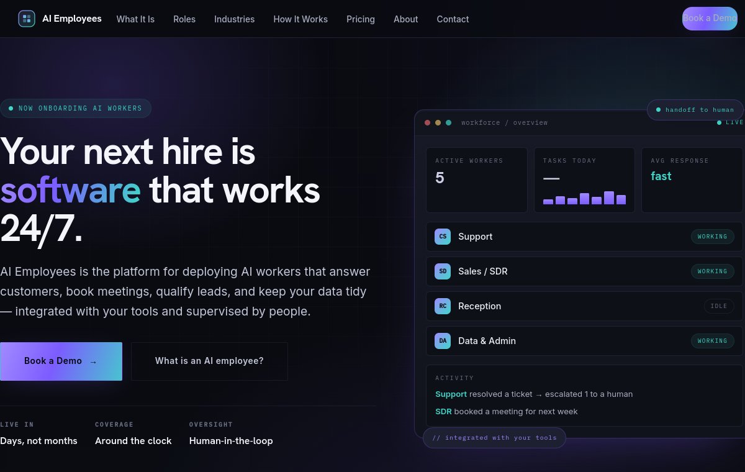The width and height of the screenshot is (745, 472).
Task: Click the Active Workers card showing 5
Action: (477, 180)
